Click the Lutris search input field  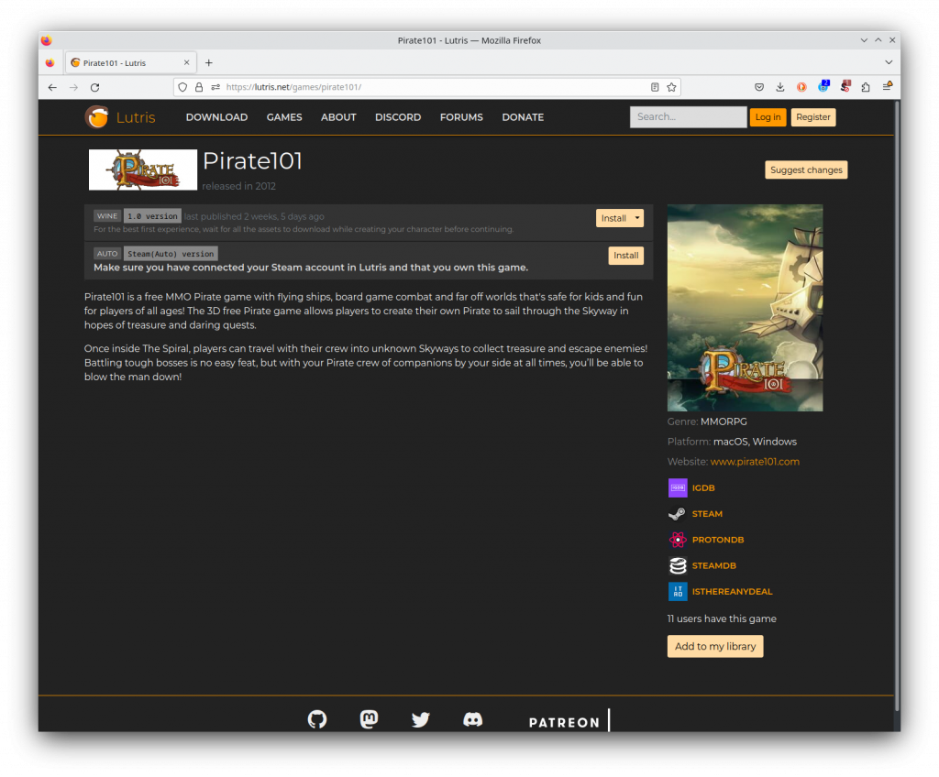pos(688,117)
